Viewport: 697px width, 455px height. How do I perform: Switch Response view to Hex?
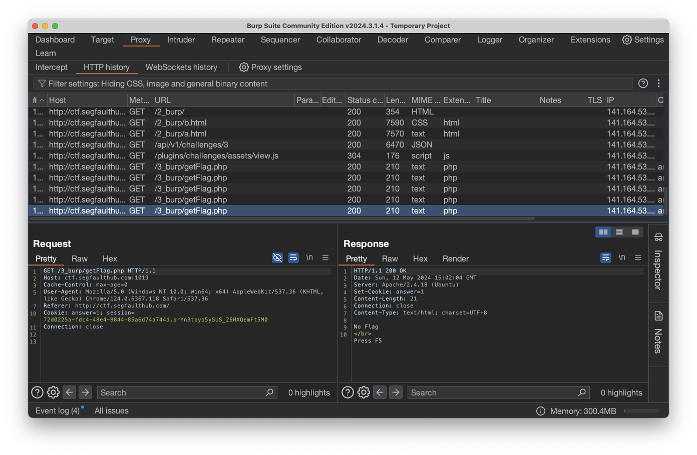click(420, 258)
